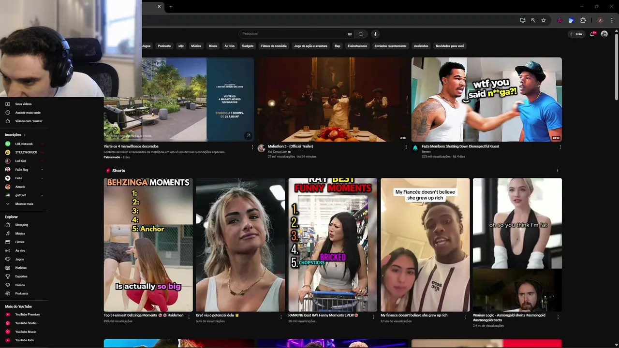The image size is (619, 348).
Task: Open options for Behzinga Moments short
Action: pos(189,317)
